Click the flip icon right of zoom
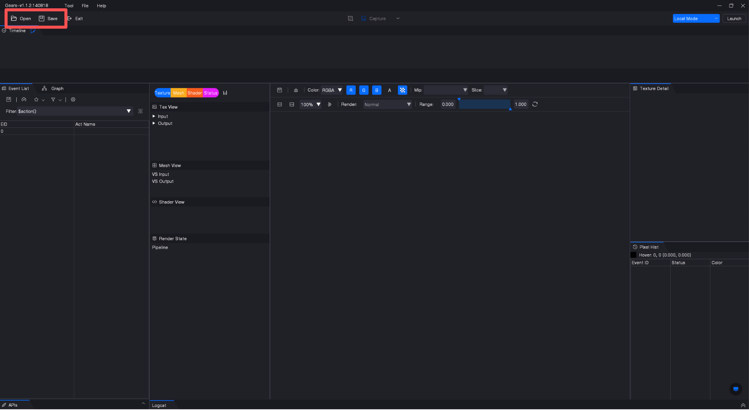The height and width of the screenshot is (410, 749). click(x=329, y=104)
